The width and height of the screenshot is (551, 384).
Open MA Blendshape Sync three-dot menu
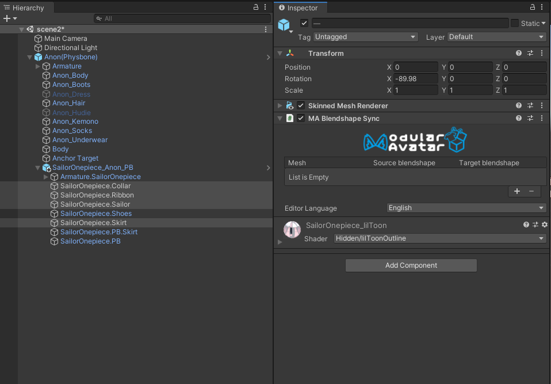pyautogui.click(x=542, y=118)
